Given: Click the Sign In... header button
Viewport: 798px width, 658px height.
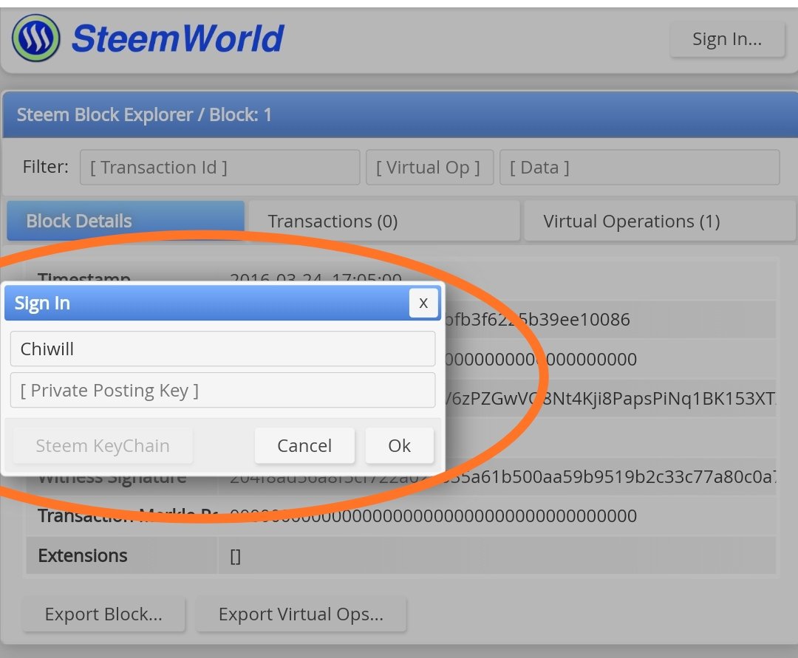Looking at the screenshot, I should 727,39.
